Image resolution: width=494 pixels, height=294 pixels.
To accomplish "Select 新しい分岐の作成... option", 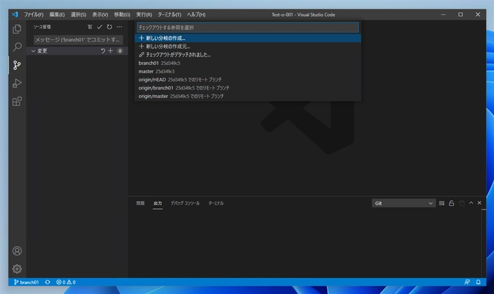I will (248, 38).
